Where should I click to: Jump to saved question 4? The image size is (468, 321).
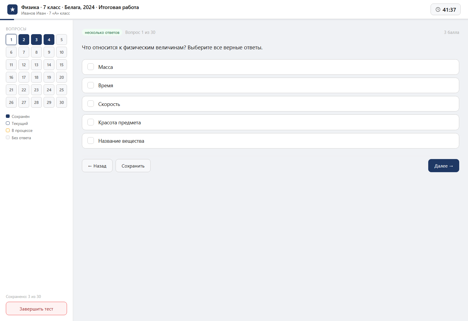[49, 40]
